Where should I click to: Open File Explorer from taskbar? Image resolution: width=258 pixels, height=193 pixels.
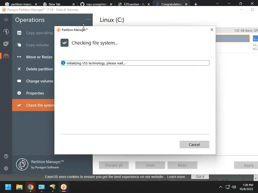pos(19,187)
